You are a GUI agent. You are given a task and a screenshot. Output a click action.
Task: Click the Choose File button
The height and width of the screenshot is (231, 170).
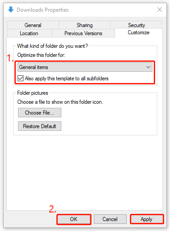(40, 112)
